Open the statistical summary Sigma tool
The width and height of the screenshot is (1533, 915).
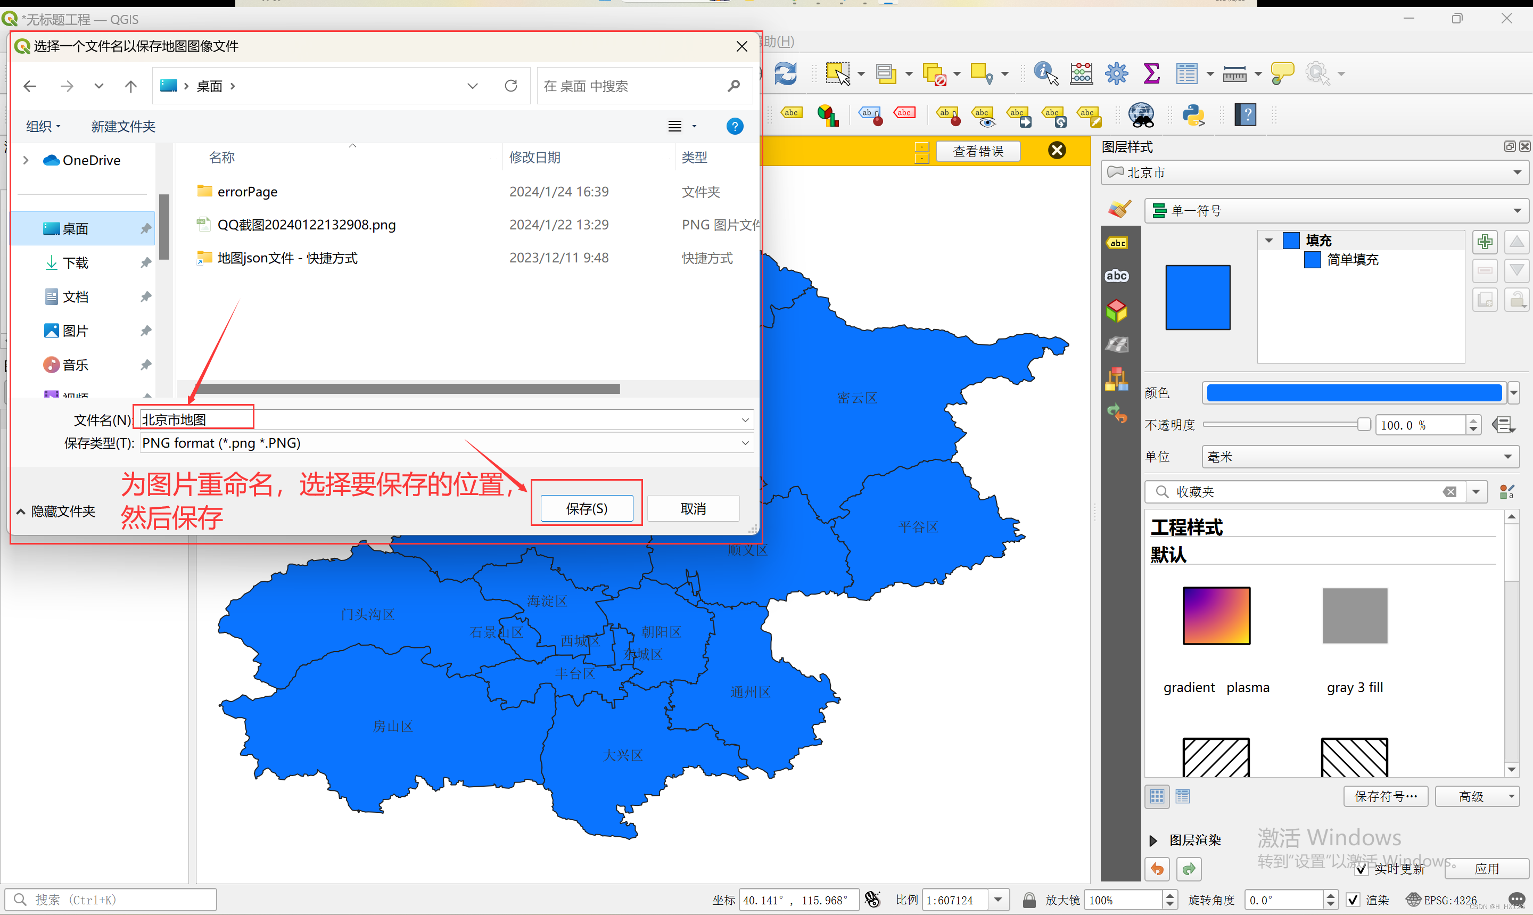1151,73
